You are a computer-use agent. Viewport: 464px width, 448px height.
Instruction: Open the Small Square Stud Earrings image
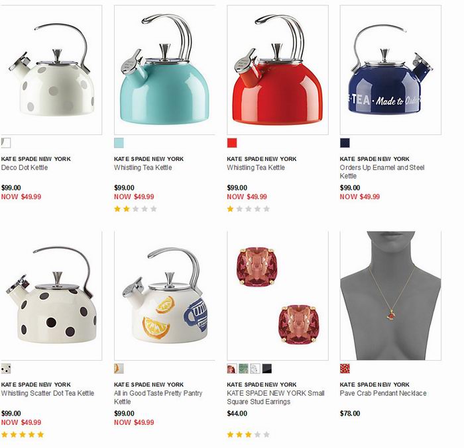278,296
